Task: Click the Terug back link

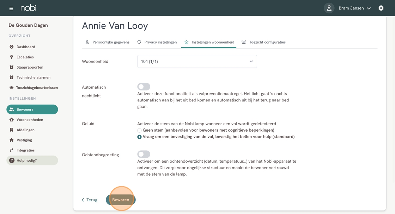Action: coord(90,200)
